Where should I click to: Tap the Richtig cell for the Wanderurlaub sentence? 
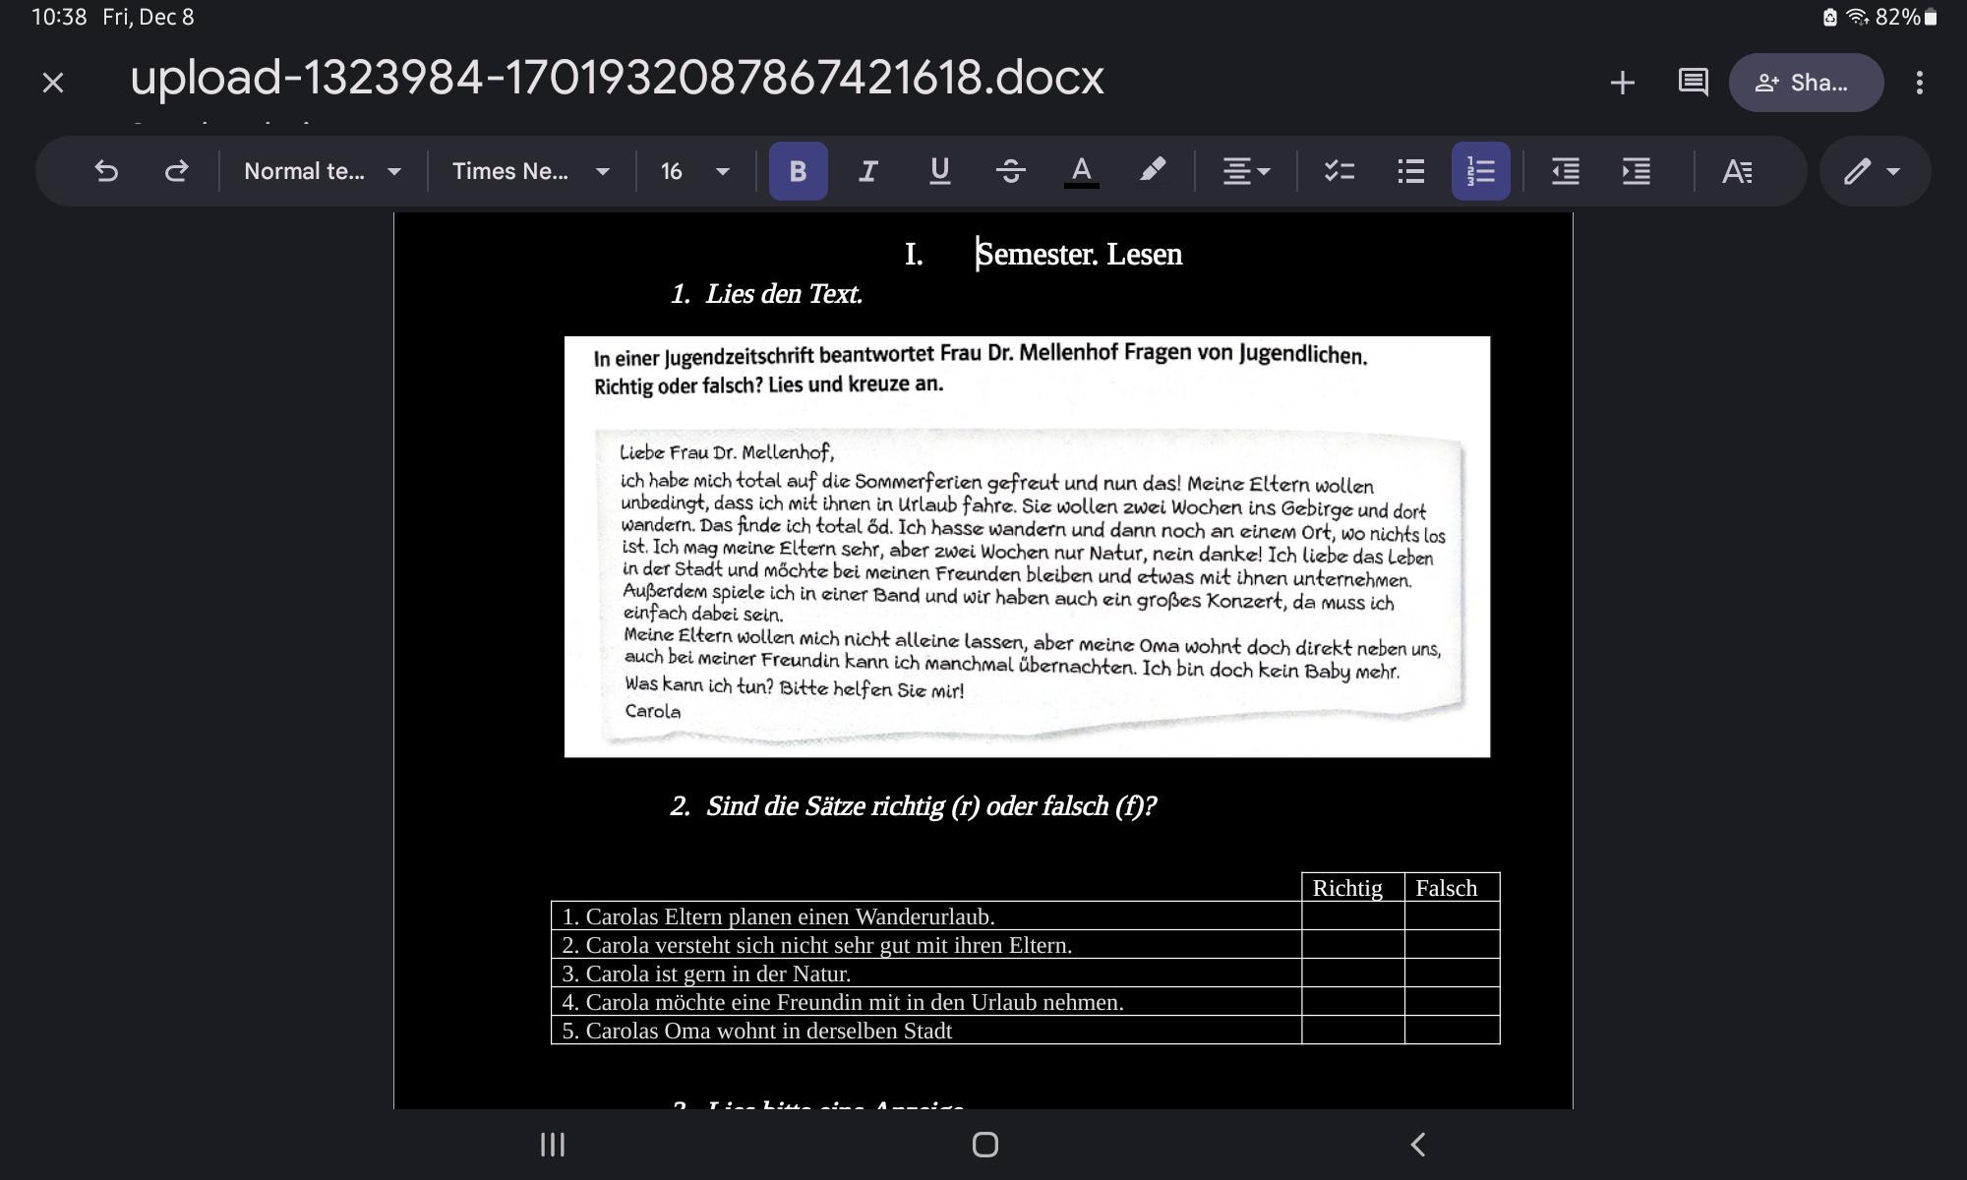pyautogui.click(x=1352, y=916)
